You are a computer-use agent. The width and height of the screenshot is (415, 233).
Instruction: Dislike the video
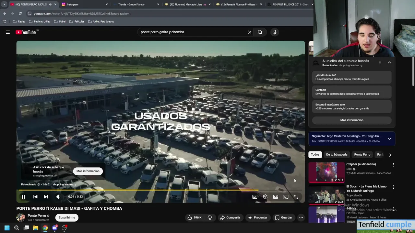(210, 217)
